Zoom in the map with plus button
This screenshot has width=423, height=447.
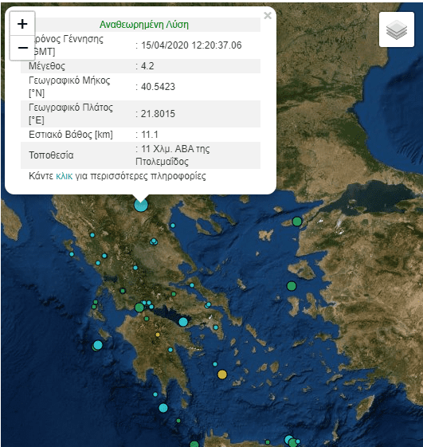point(22,24)
